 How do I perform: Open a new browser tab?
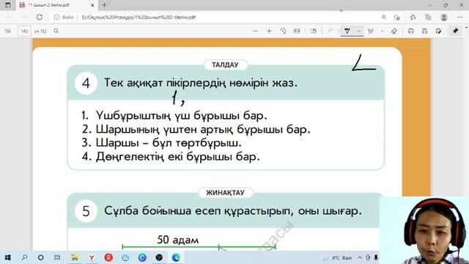point(104,5)
